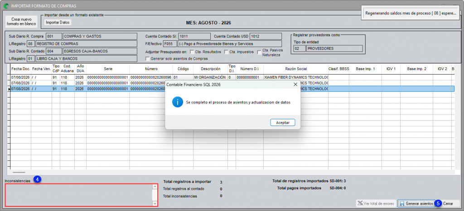Click Aceptar in the dialog

point(283,122)
